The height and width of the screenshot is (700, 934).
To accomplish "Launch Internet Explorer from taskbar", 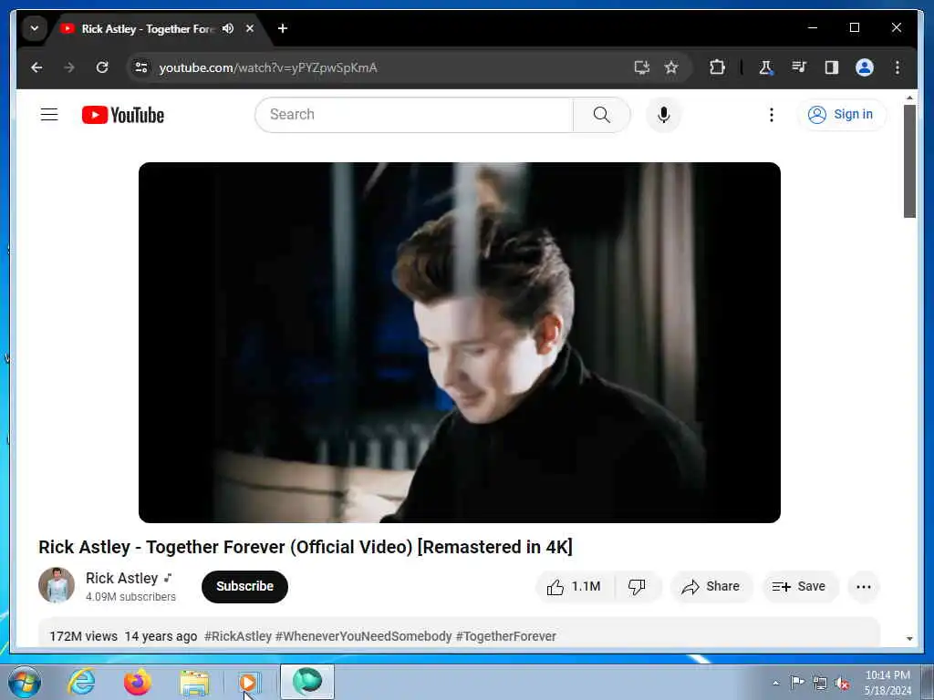I will point(81,682).
